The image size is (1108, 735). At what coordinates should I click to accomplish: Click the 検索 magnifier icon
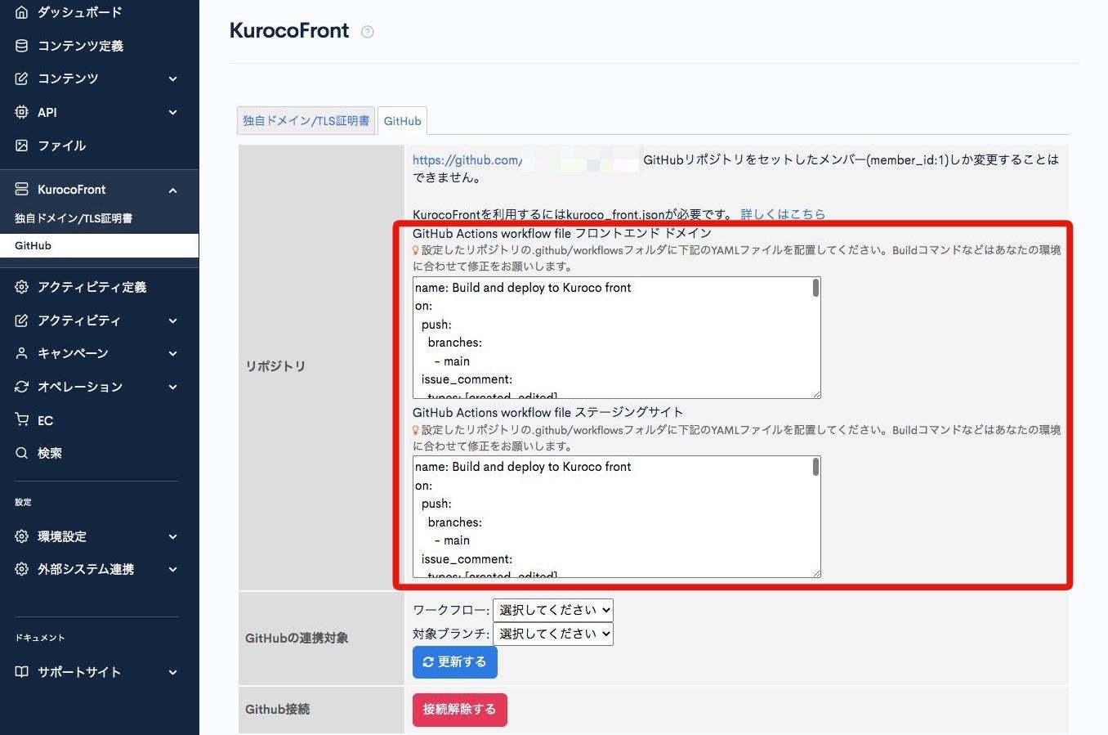point(22,453)
